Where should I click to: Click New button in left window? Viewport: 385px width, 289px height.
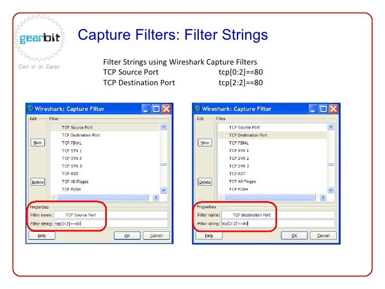(38, 142)
